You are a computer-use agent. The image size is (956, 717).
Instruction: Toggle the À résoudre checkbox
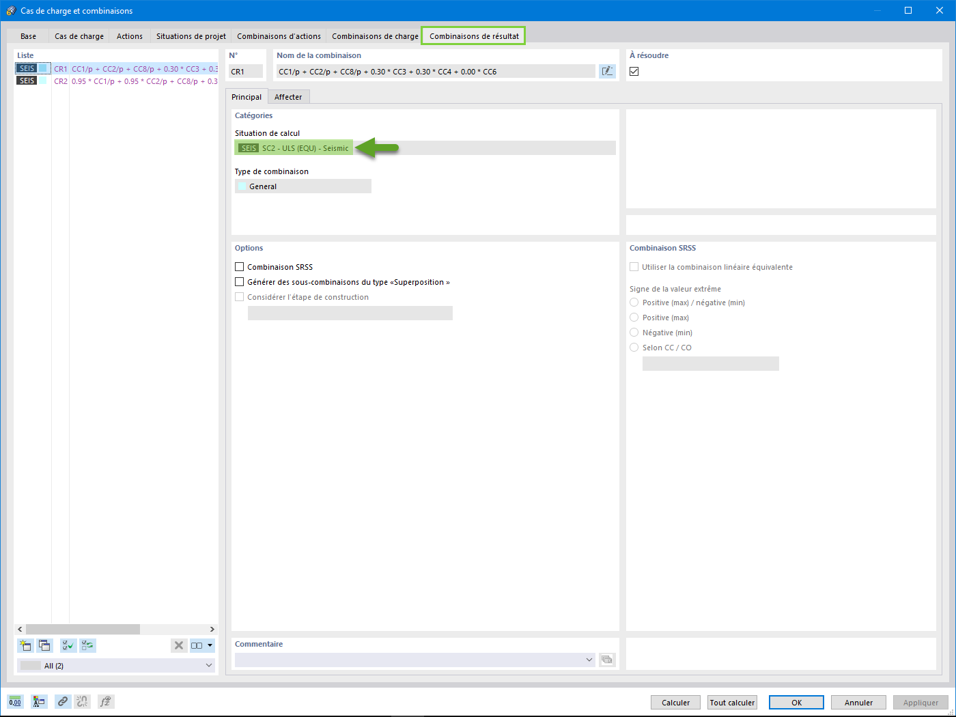[x=634, y=71]
